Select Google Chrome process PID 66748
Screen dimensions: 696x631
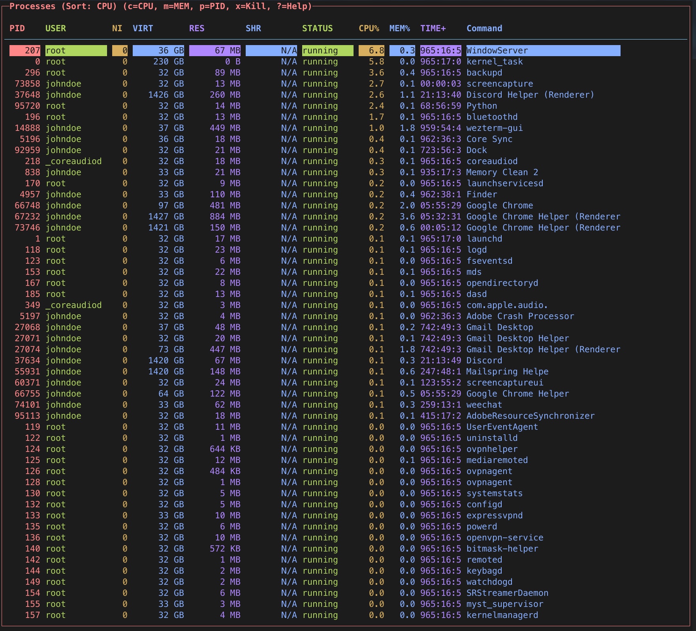click(x=315, y=206)
